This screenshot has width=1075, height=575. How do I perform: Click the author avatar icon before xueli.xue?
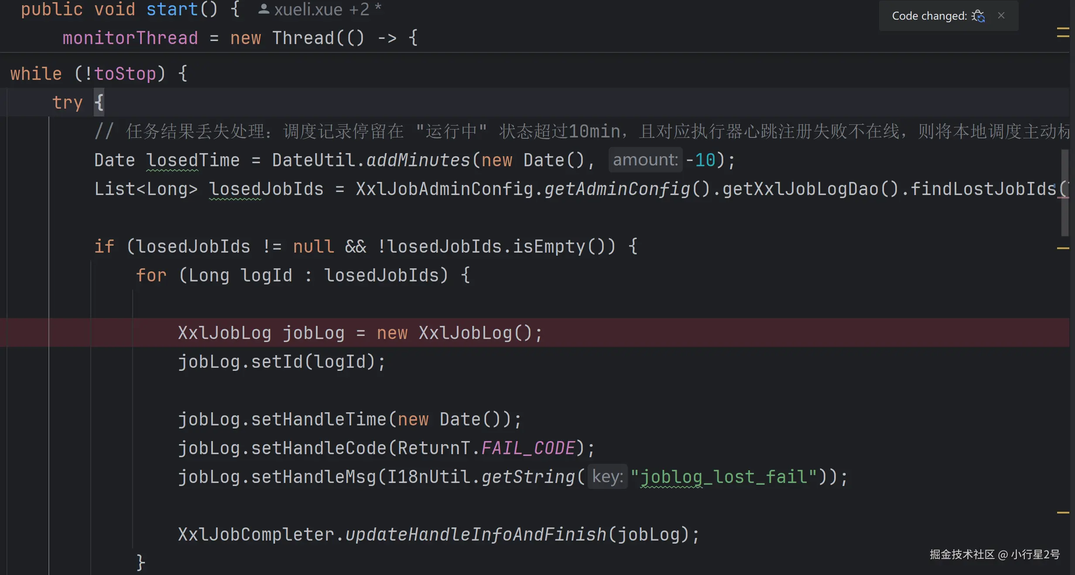click(264, 9)
